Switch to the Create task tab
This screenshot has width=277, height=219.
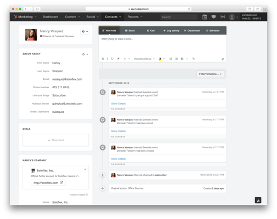192,31
